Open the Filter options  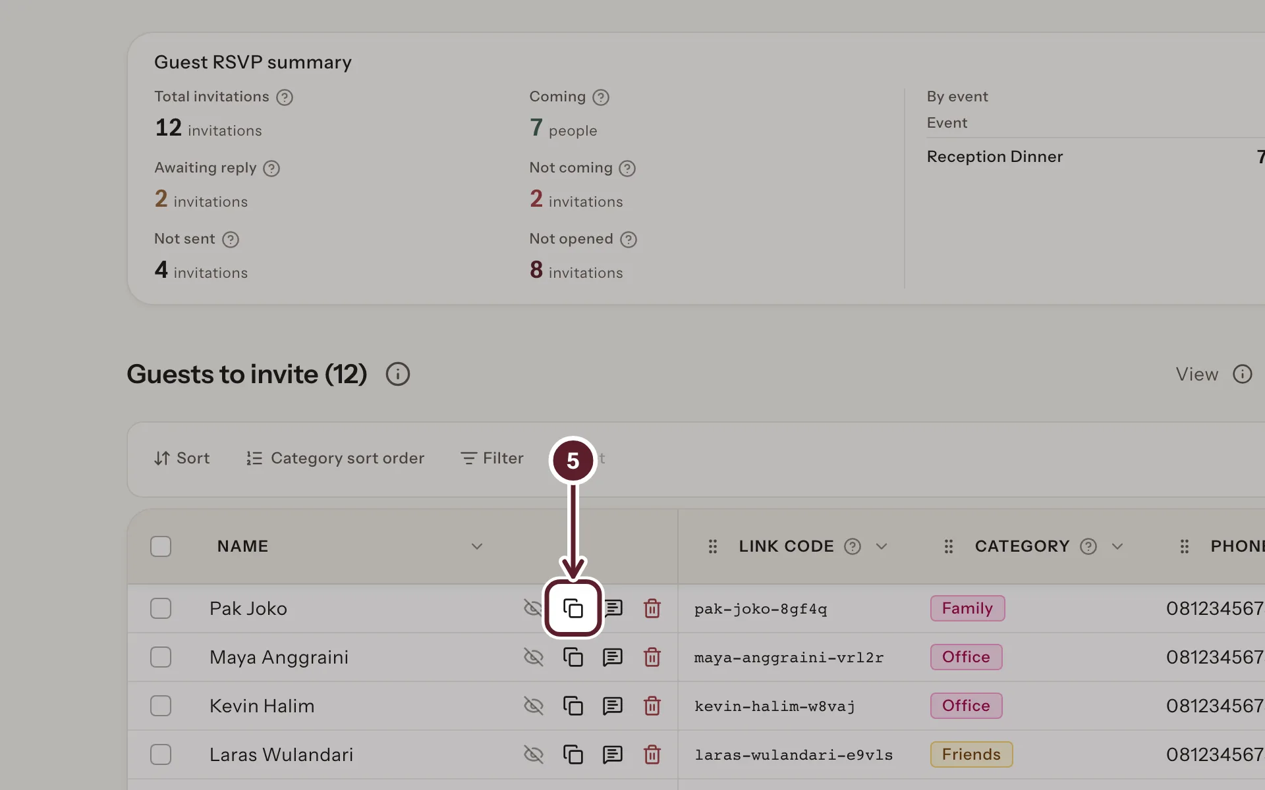(x=492, y=458)
